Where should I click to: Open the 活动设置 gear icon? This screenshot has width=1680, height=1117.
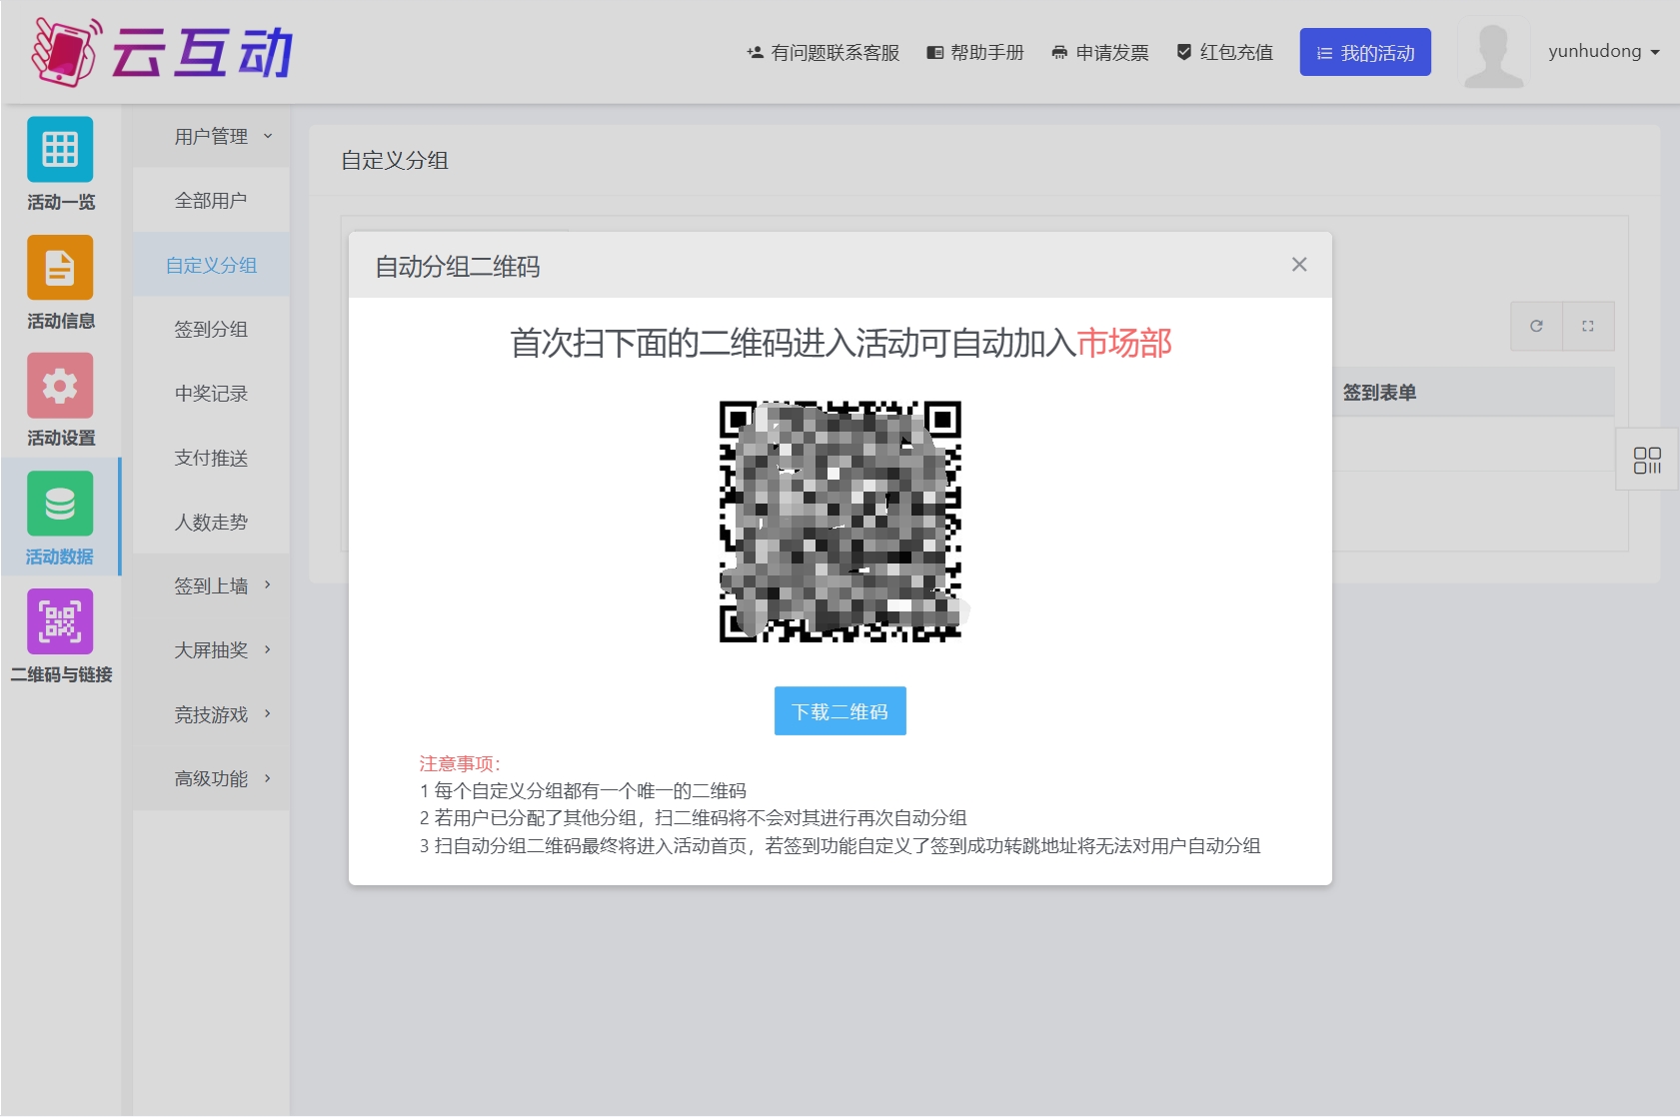click(60, 386)
